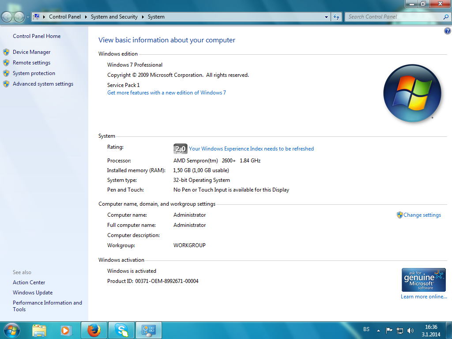Image resolution: width=452 pixels, height=339 pixels.
Task: Click the refresh button beside address bar
Action: pos(336,17)
